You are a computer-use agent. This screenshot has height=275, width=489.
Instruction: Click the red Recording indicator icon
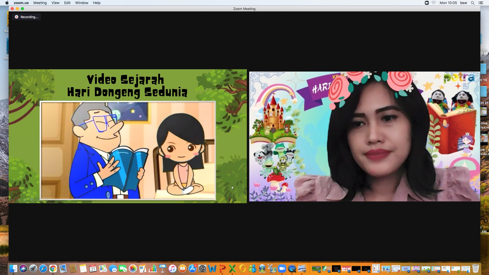pyautogui.click(x=17, y=17)
